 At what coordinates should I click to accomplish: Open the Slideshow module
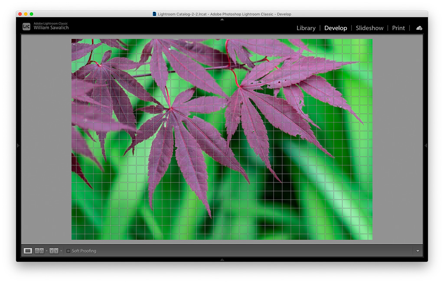pos(369,28)
